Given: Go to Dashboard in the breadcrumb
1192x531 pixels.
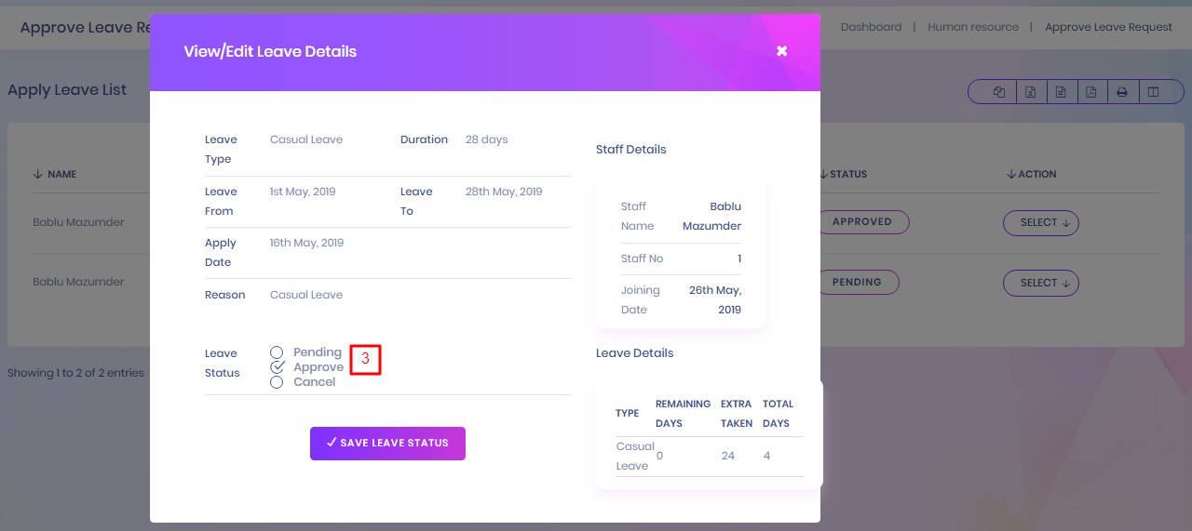Looking at the screenshot, I should pyautogui.click(x=871, y=27).
